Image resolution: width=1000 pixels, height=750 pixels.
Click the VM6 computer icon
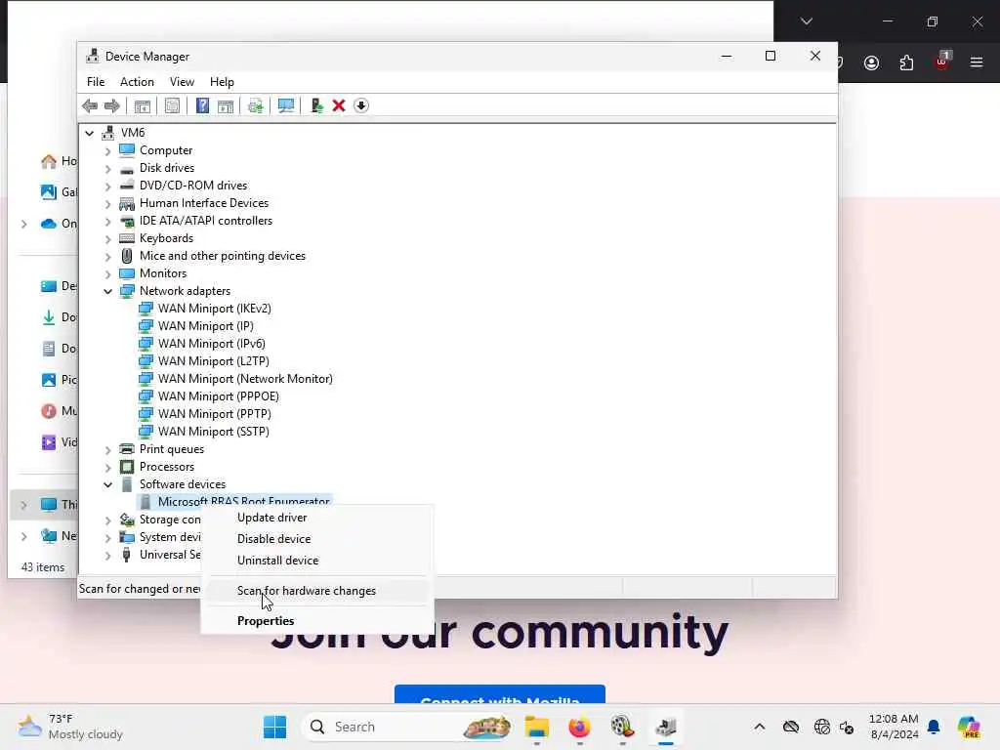tap(107, 133)
